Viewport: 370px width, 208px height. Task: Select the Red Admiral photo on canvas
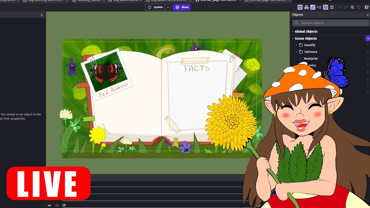click(x=107, y=75)
